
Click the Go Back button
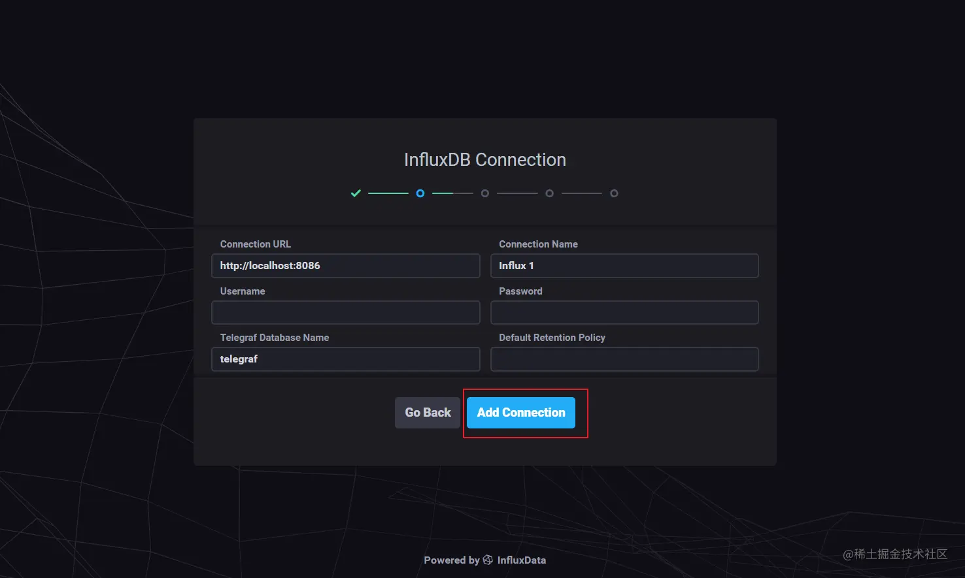(428, 413)
